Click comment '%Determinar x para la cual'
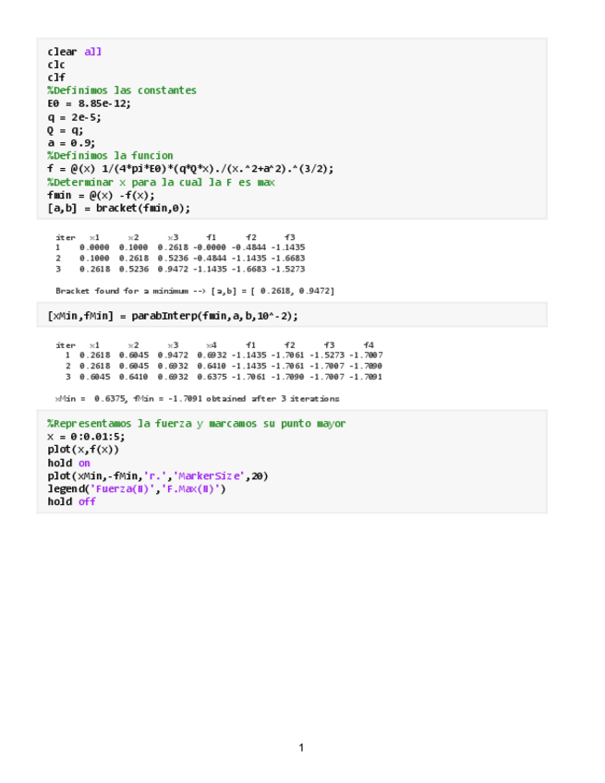The height and width of the screenshot is (783, 605). pos(161,182)
